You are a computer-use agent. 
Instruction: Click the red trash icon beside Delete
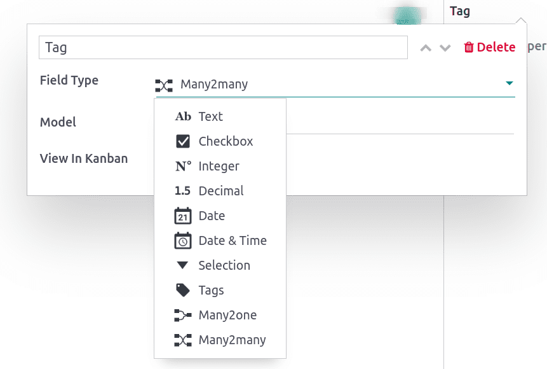click(x=468, y=47)
